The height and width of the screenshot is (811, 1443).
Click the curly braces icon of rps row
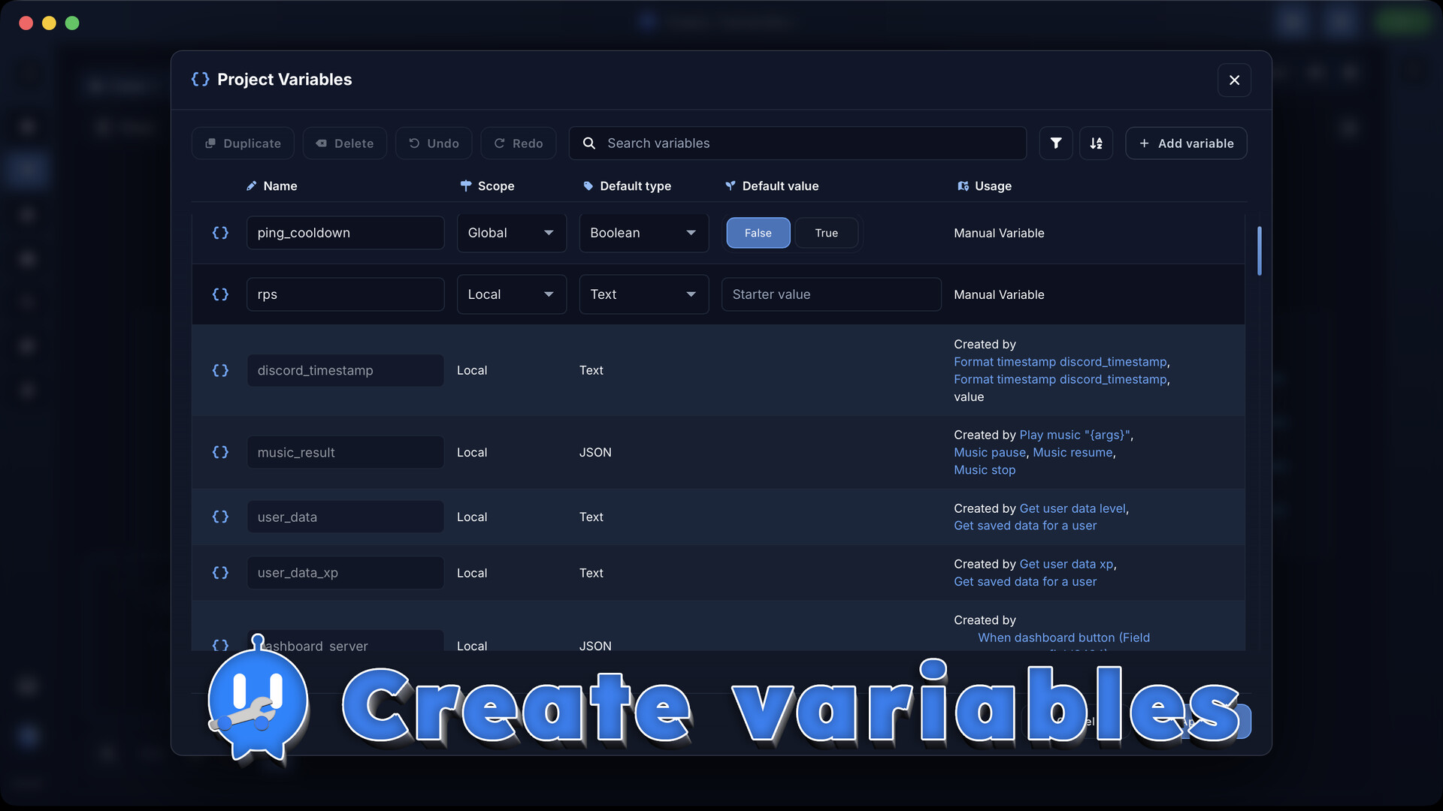coord(220,294)
